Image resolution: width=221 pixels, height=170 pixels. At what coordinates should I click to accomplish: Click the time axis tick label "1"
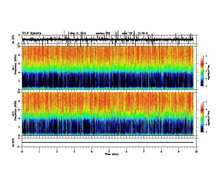click(39, 152)
